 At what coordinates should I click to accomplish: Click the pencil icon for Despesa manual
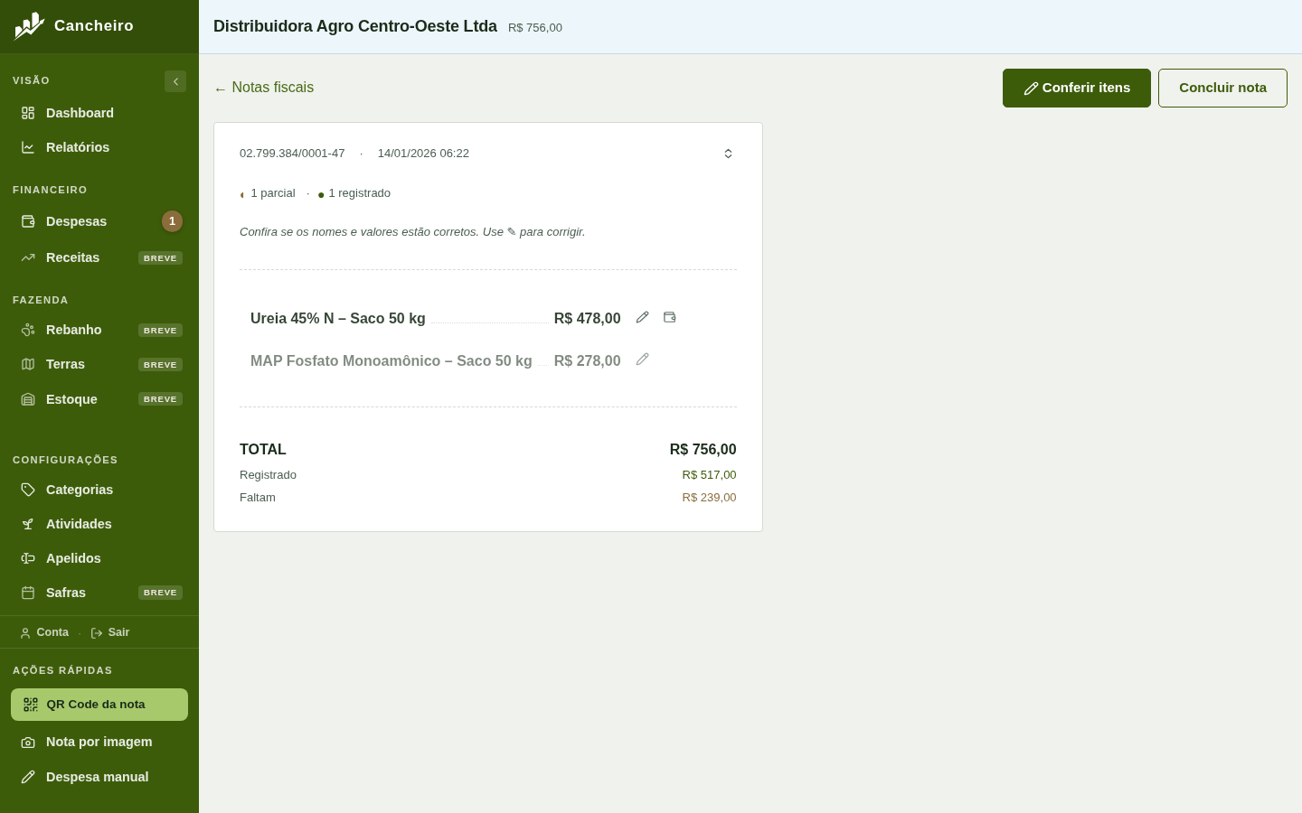click(x=28, y=777)
